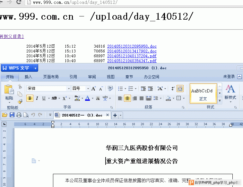243x187 pixels.
Task: Click the open folder icon
Action: (x=5, y=115)
